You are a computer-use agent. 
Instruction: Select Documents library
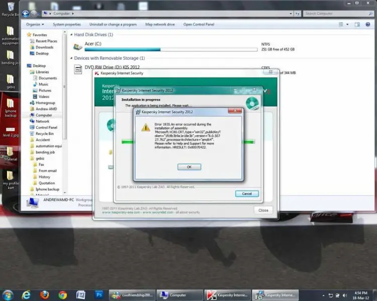pos(45,78)
